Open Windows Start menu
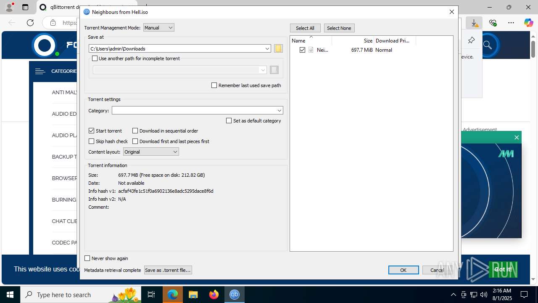Image resolution: width=538 pixels, height=303 pixels. pos(10,295)
